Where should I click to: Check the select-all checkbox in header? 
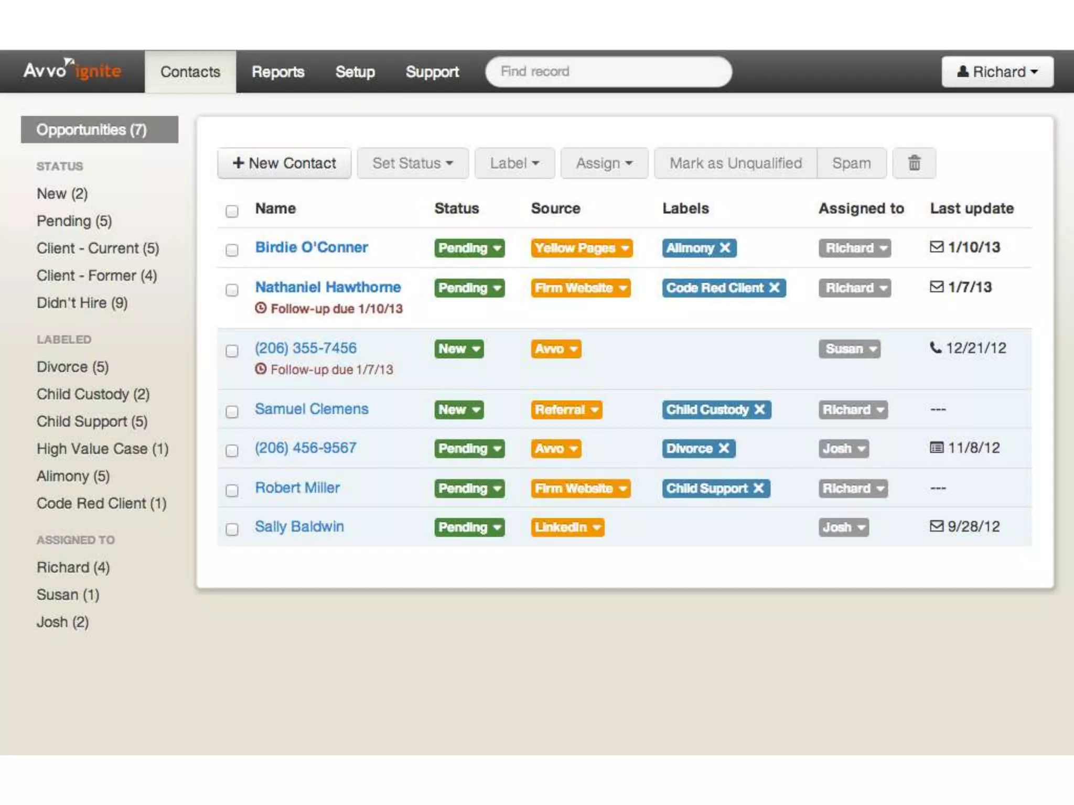pos(232,211)
